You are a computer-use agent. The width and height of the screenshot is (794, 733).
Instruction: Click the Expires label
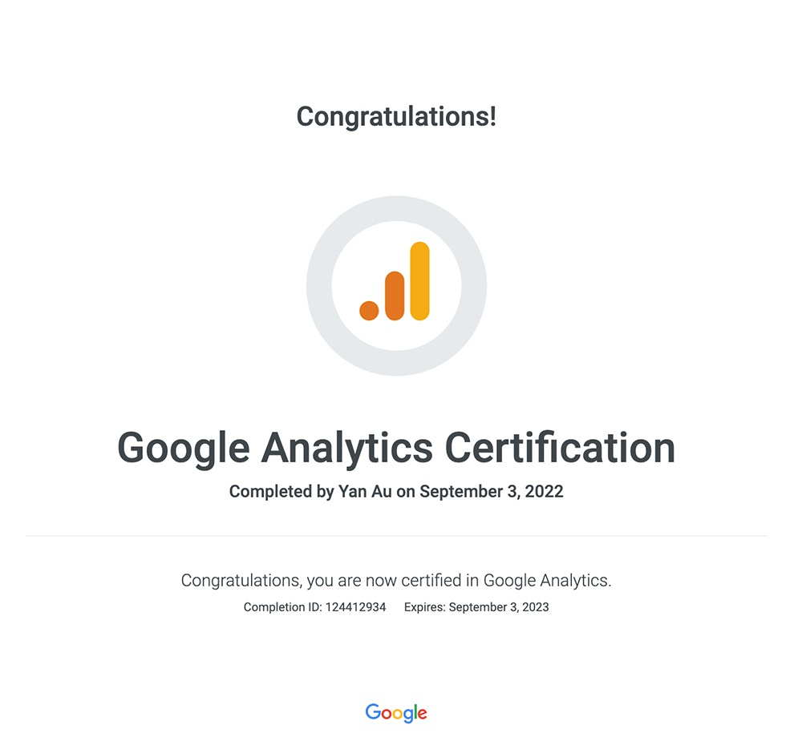[424, 607]
